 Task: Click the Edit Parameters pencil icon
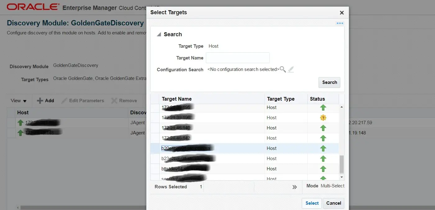pyautogui.click(x=64, y=101)
